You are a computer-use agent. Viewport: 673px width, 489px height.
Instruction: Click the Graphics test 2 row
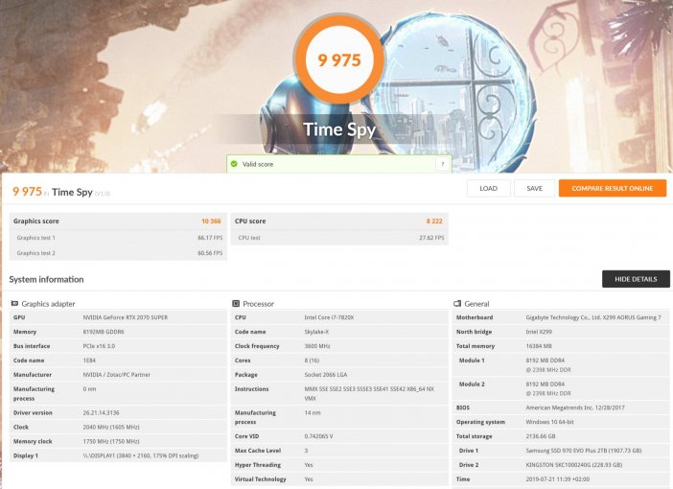pos(118,253)
